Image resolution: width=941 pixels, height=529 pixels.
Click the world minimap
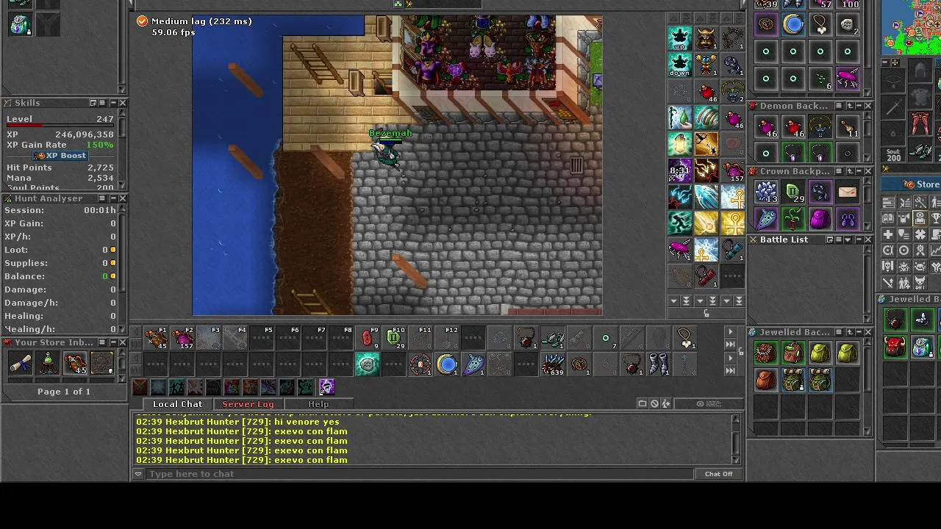(x=912, y=27)
